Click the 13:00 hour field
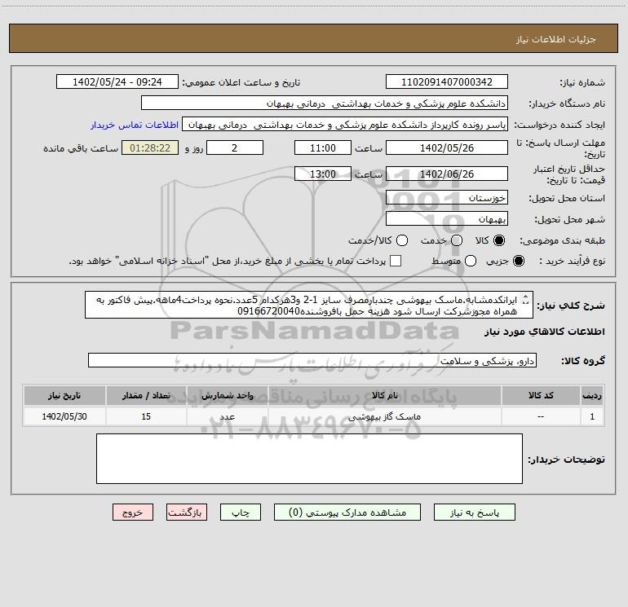 323,174
